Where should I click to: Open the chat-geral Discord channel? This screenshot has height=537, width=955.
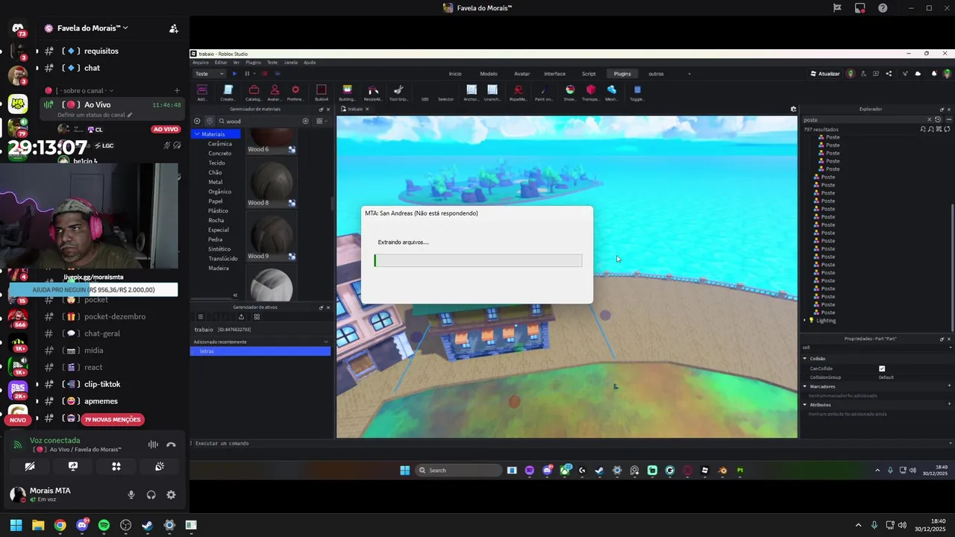click(102, 333)
